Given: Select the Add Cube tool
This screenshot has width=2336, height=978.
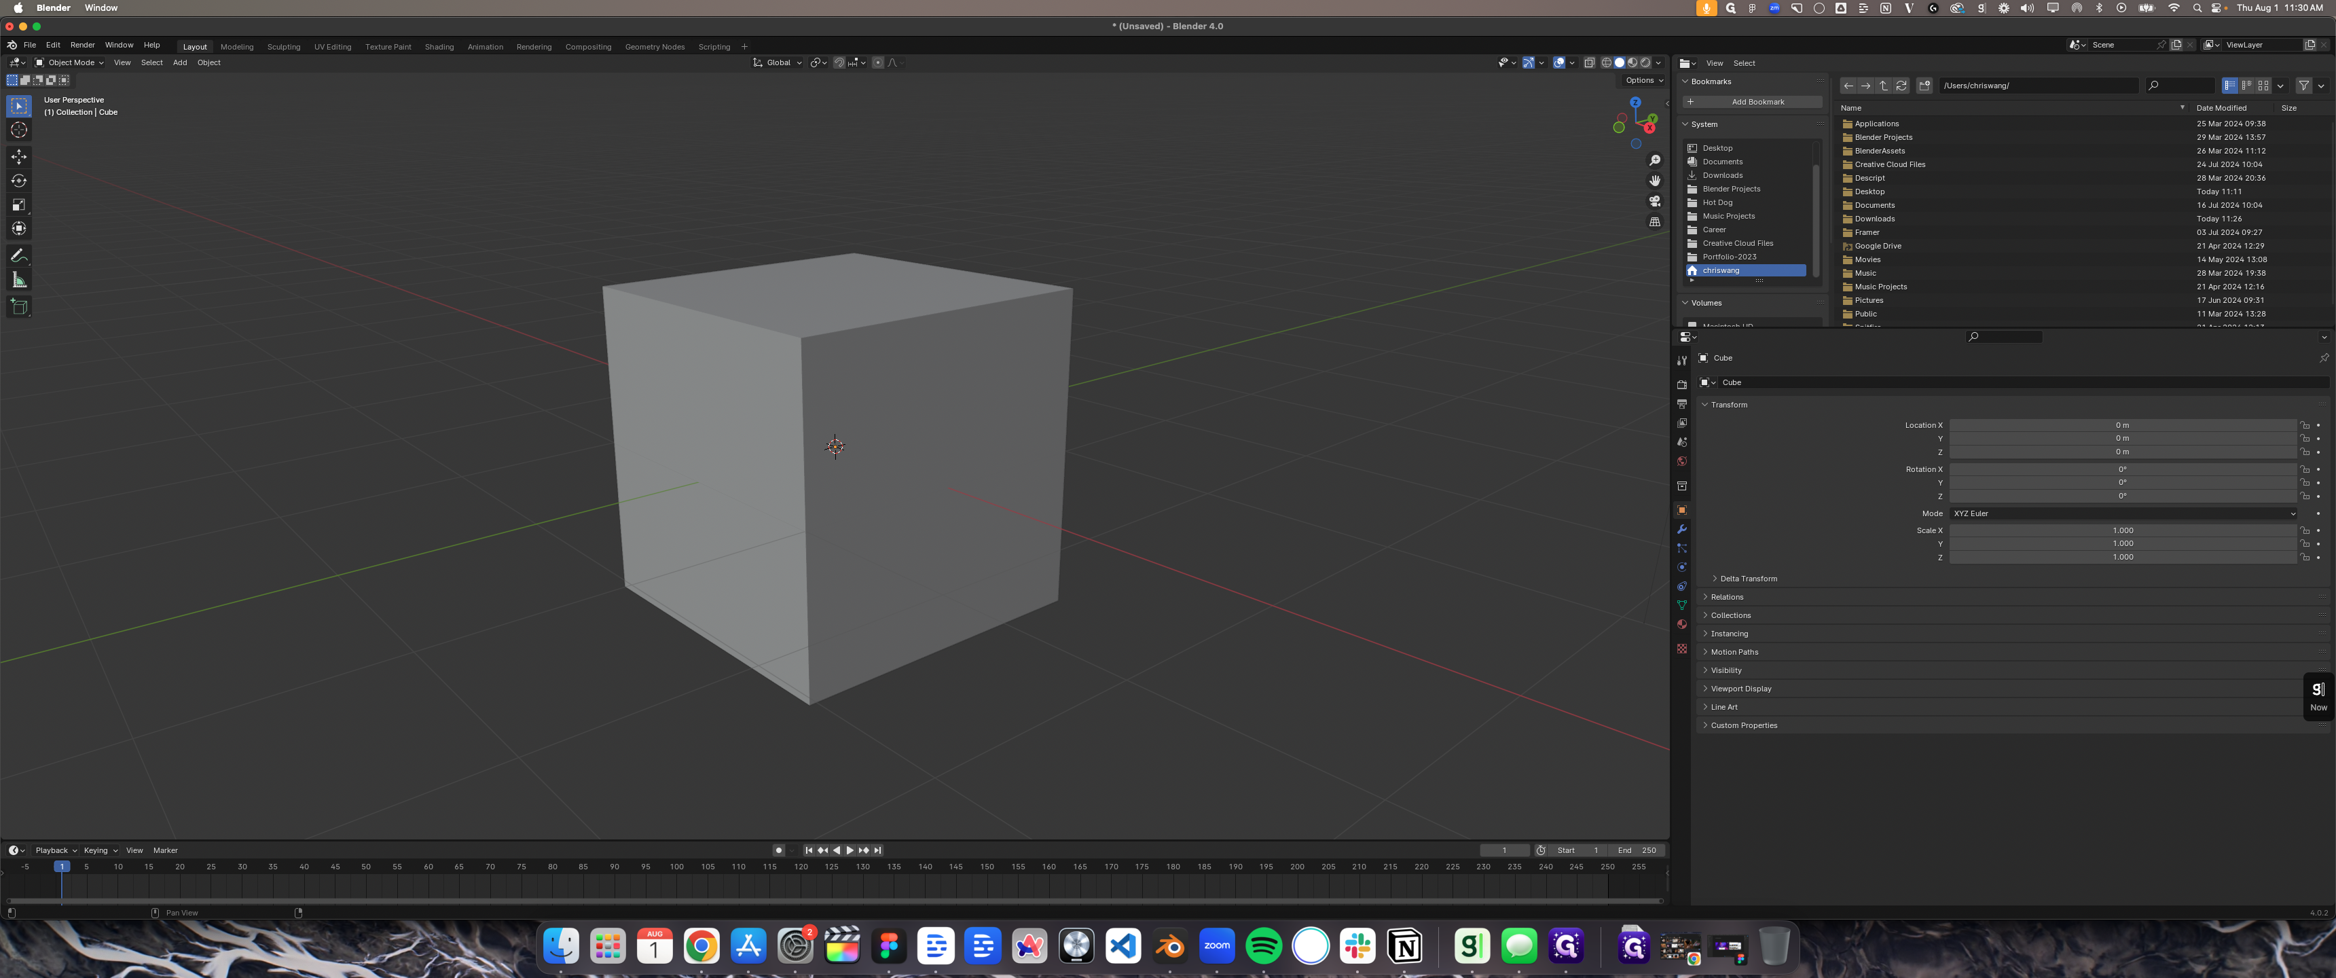Looking at the screenshot, I should pyautogui.click(x=18, y=307).
